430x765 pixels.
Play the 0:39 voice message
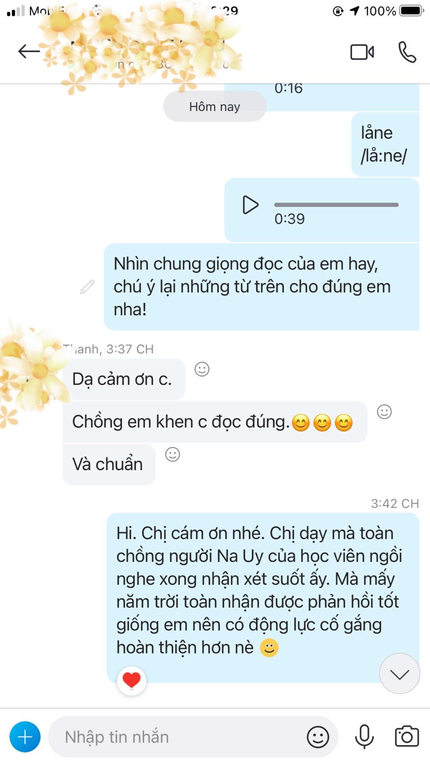pyautogui.click(x=250, y=205)
